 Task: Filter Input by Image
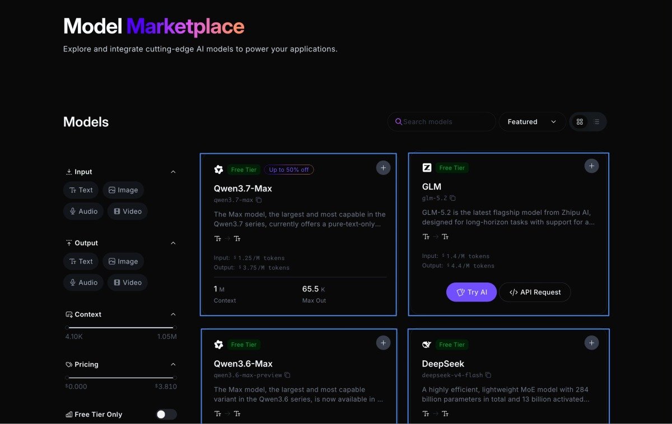123,190
